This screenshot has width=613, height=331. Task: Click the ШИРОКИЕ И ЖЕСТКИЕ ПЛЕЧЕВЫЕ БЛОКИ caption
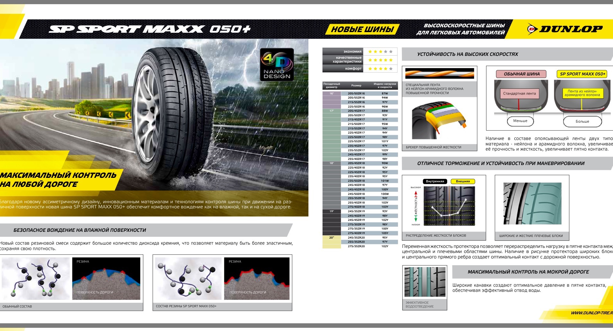(x=531, y=236)
